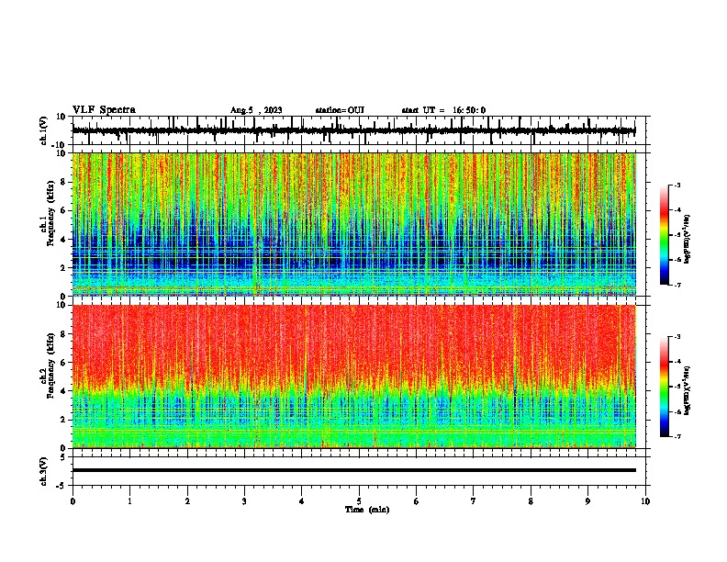This screenshot has height=562, width=727.
Task: Click the "Time (min)" axis title
Action: pos(367,510)
